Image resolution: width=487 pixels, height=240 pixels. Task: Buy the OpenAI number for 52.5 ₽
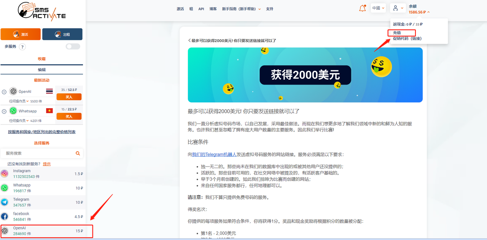point(69,97)
